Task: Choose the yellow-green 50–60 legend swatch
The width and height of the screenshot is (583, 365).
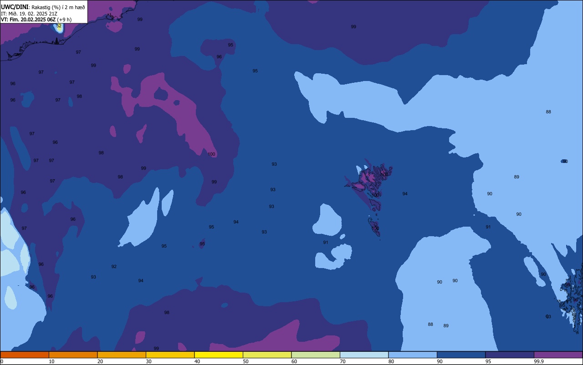Action: [x=267, y=355]
